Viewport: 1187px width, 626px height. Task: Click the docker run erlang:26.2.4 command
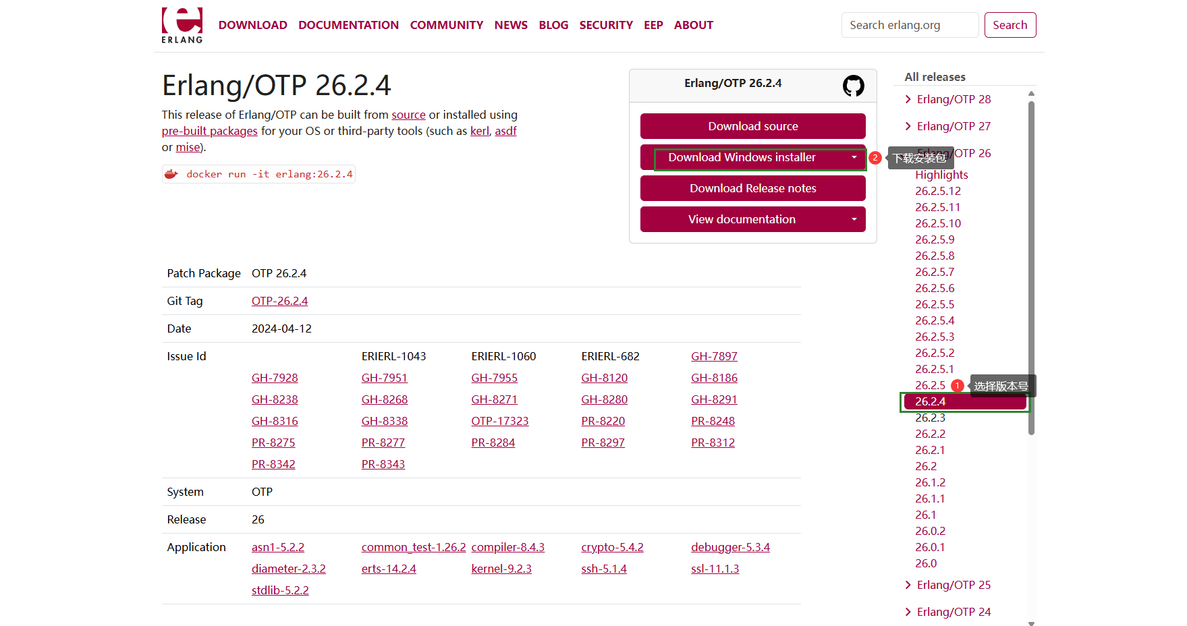[269, 174]
